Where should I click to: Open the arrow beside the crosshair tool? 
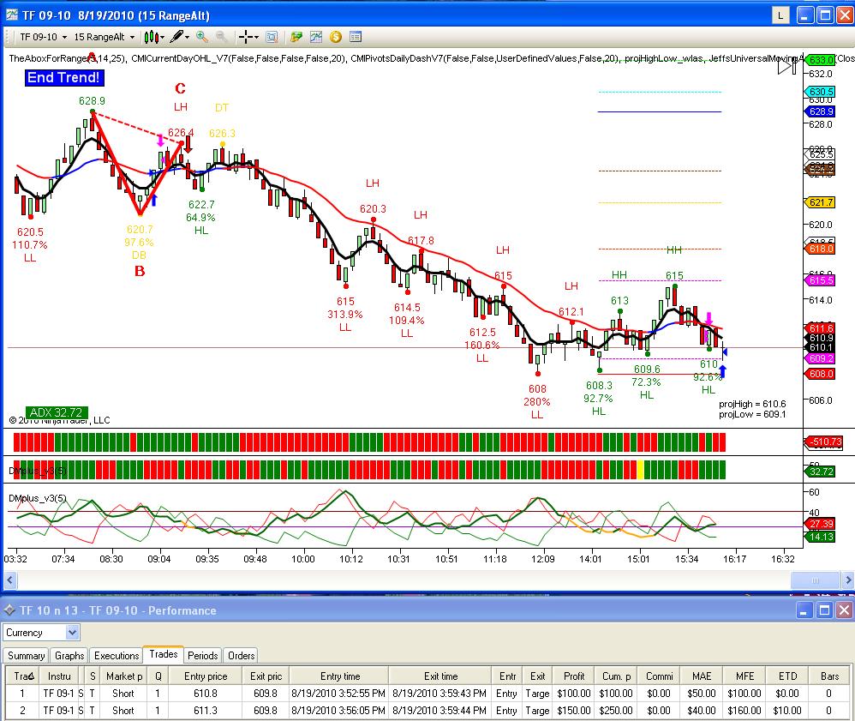[256, 37]
